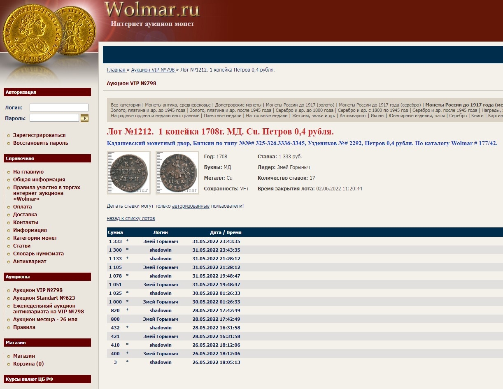The height and width of the screenshot is (389, 503).
Task: Open Словарь нумизмата in sidebar
Action: click(x=38, y=254)
